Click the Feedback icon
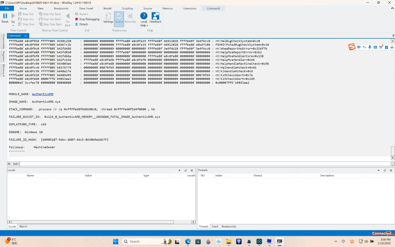This screenshot has height=247, width=395. (155, 16)
